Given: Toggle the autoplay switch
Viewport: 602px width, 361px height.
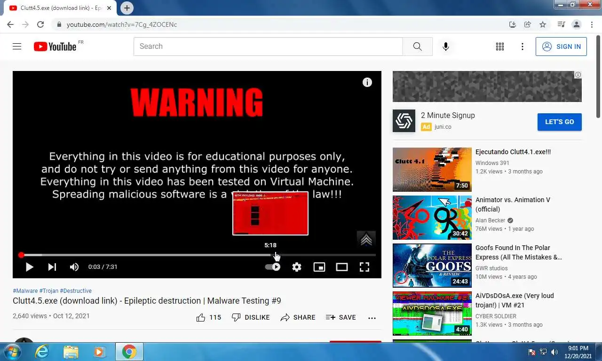Looking at the screenshot, I should 273,267.
